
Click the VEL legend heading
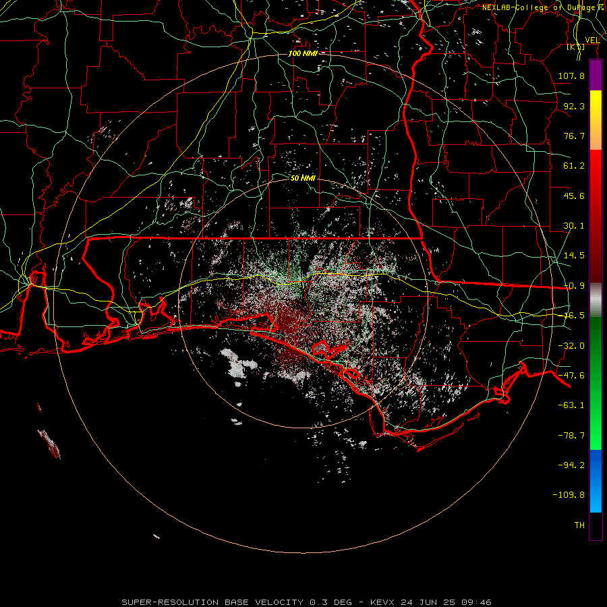(592, 40)
